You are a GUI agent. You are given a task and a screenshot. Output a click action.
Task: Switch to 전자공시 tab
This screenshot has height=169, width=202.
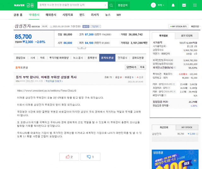coord(122,58)
